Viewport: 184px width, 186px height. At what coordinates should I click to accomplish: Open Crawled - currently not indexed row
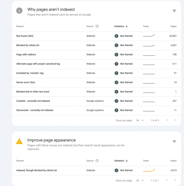click(97, 101)
